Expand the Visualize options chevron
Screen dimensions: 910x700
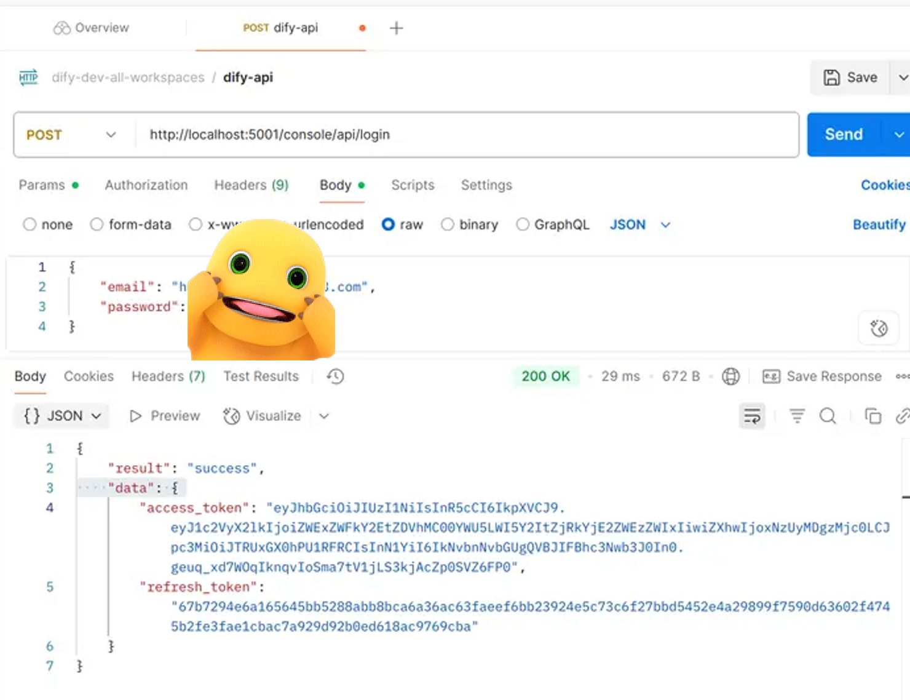(x=324, y=416)
